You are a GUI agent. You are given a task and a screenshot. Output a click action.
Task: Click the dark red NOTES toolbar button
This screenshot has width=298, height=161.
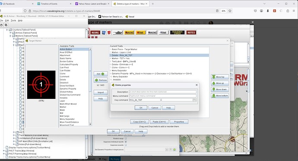point(191,33)
